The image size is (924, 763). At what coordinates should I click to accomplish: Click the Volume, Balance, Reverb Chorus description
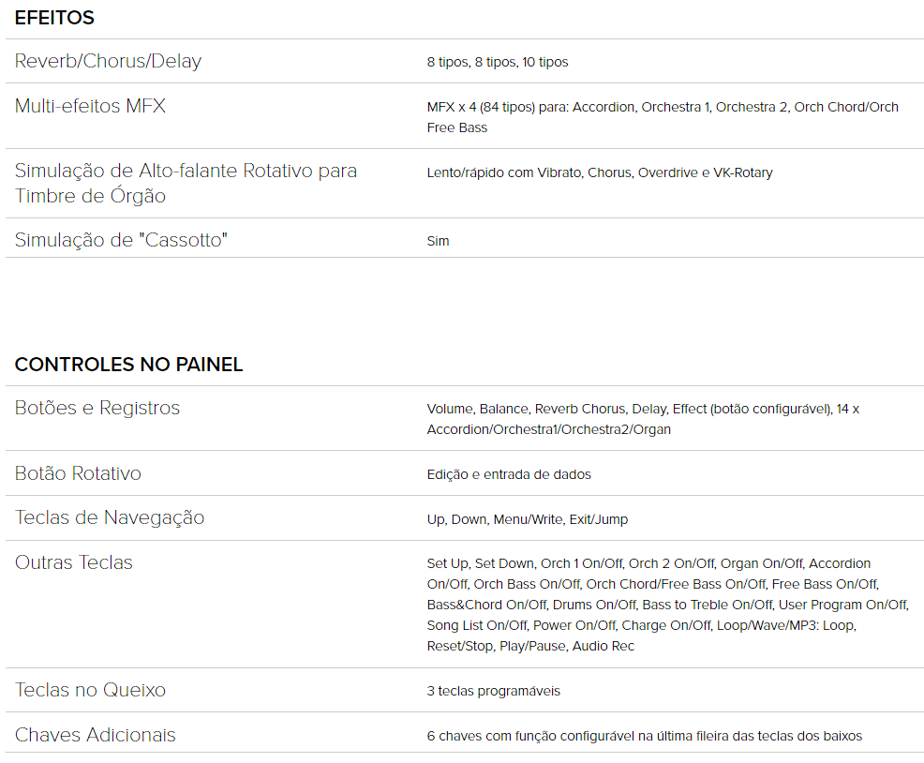pyautogui.click(x=643, y=419)
